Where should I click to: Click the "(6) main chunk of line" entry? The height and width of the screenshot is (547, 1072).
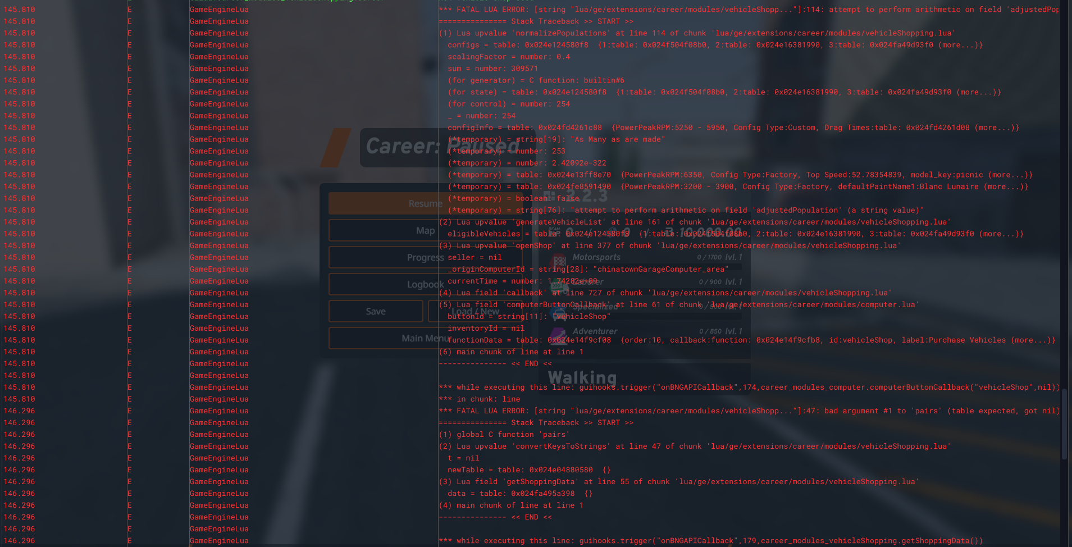511,352
